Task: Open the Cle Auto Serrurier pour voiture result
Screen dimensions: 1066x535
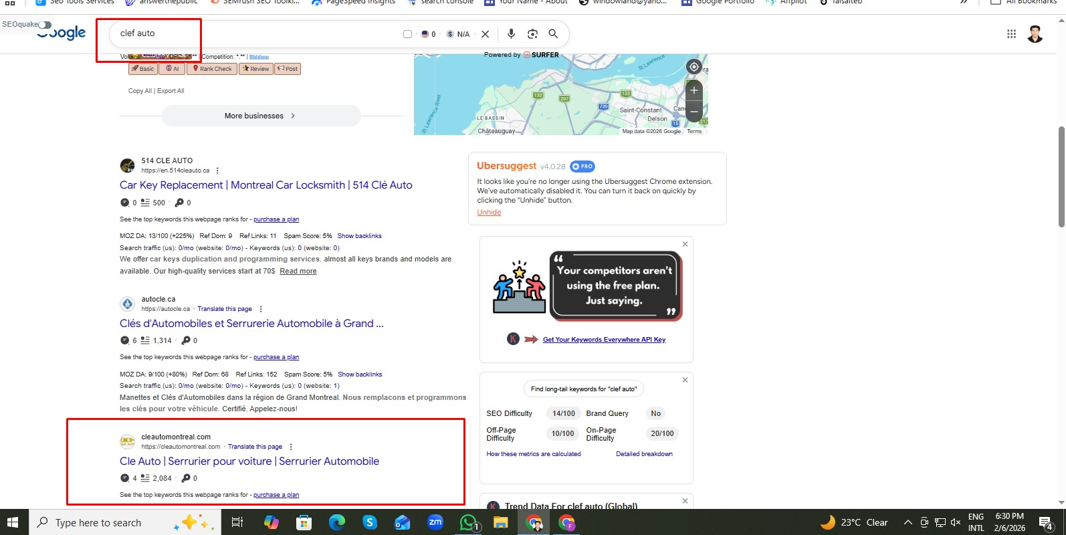Action: [249, 461]
